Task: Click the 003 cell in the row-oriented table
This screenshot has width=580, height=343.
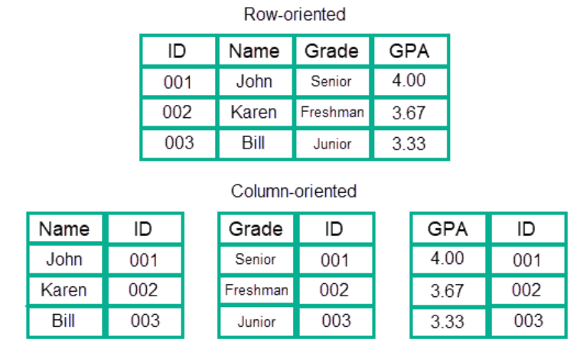Action: click(x=177, y=143)
